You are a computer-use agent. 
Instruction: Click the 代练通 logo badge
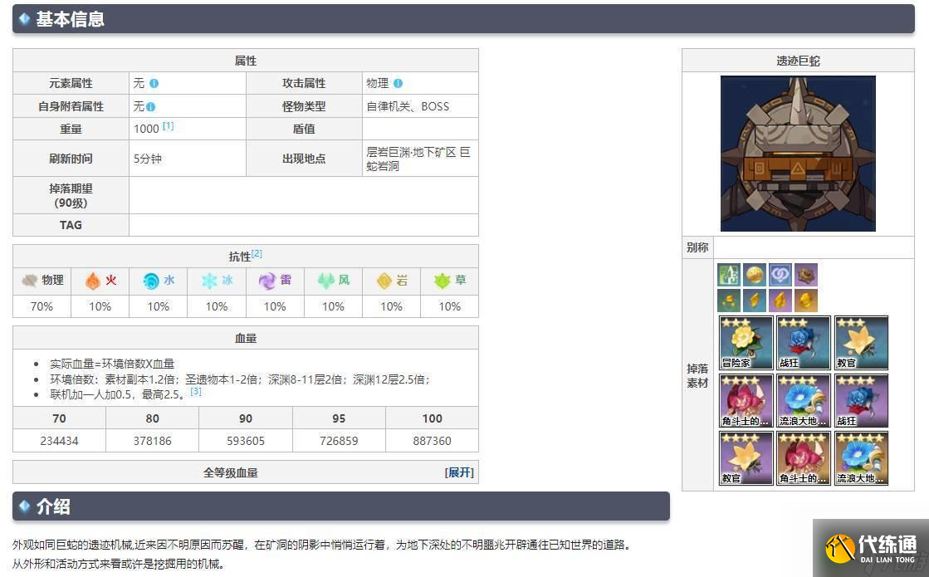click(x=871, y=549)
